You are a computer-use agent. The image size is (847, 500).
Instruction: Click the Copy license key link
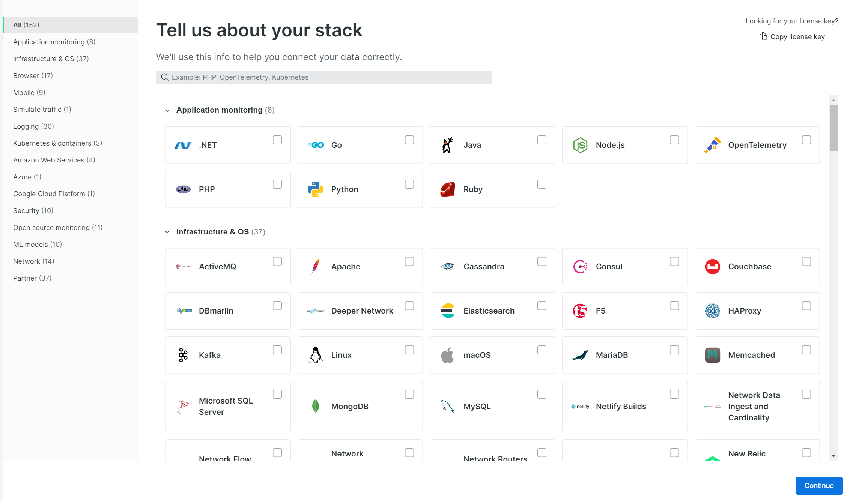point(797,37)
